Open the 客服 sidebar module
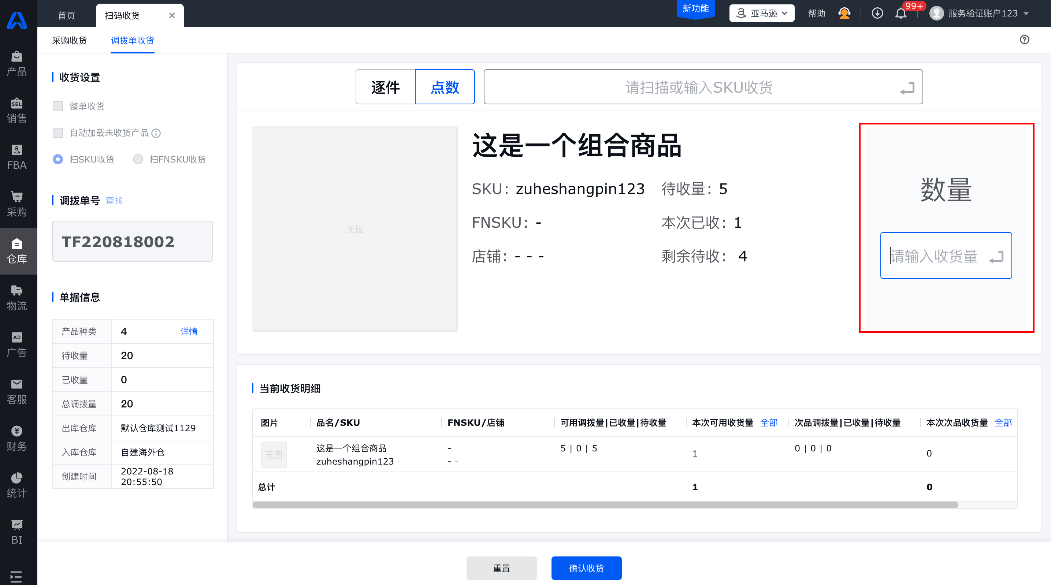The width and height of the screenshot is (1051, 585). [x=17, y=392]
